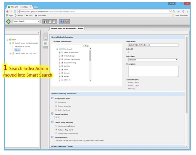Click the green Start node icon

click(x=10, y=40)
